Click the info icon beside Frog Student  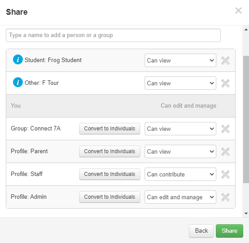tap(18, 59)
